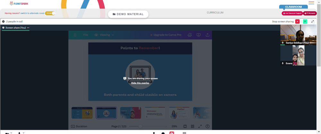Click Page 2 / 123 indicator

click(119, 126)
